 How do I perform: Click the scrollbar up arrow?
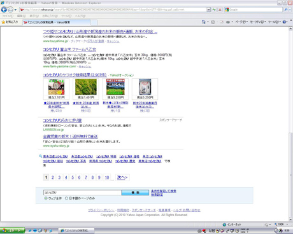coord(290,29)
